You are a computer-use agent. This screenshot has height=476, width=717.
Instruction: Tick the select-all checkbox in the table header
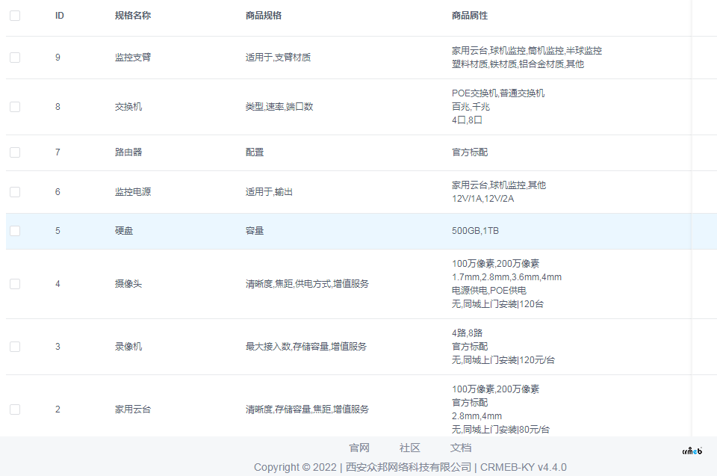(x=15, y=16)
